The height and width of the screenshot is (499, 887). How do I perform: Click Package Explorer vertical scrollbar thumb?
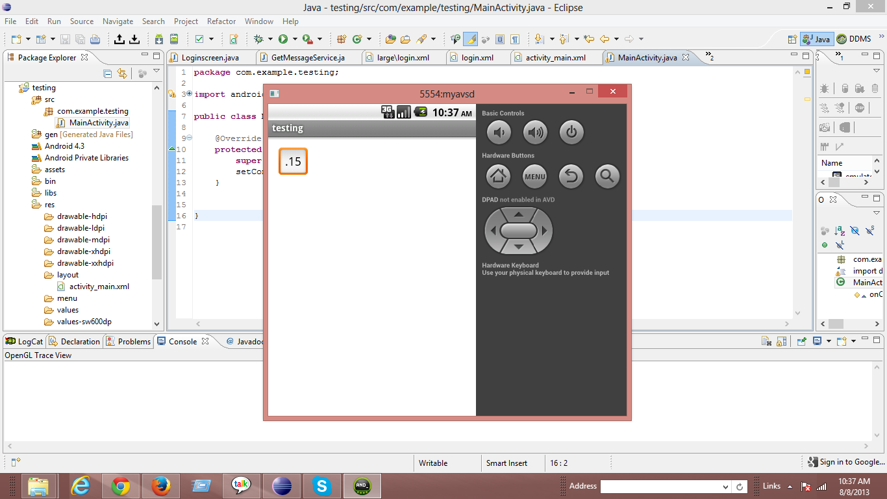(156, 242)
